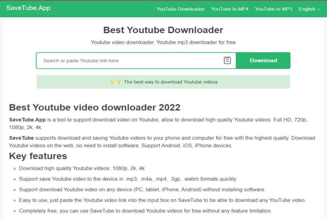This screenshot has height=218, width=327.
Task: Click the first light bulb icon
Action: (x=112, y=82)
